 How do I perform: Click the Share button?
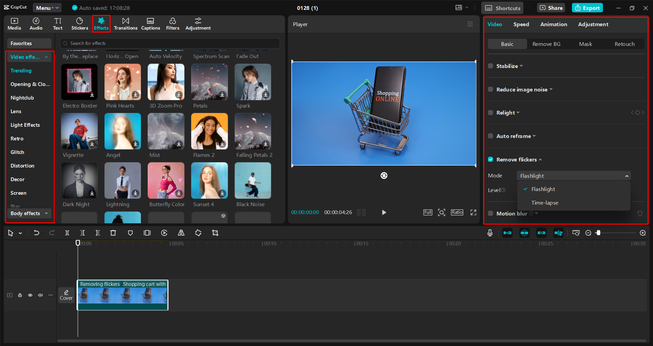[x=551, y=8]
